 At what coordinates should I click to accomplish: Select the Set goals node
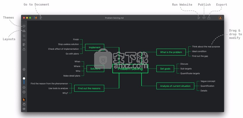(x=165, y=69)
